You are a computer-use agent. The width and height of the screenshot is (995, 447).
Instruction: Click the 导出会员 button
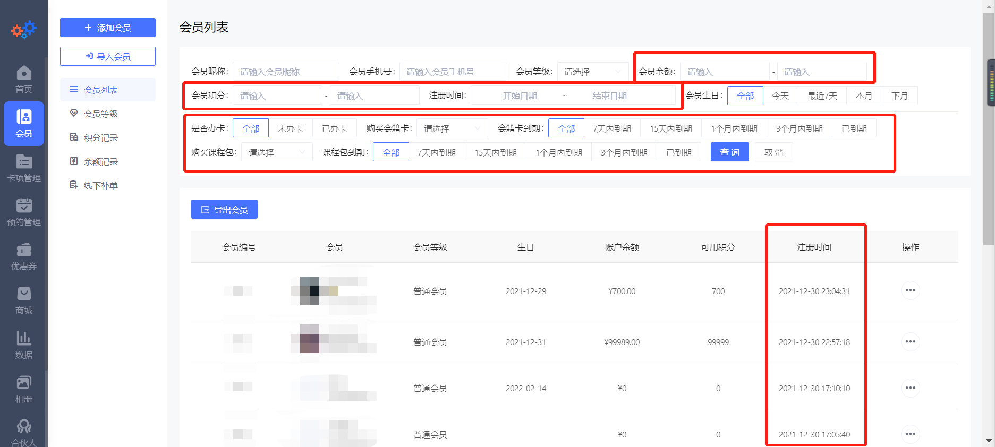click(x=224, y=210)
